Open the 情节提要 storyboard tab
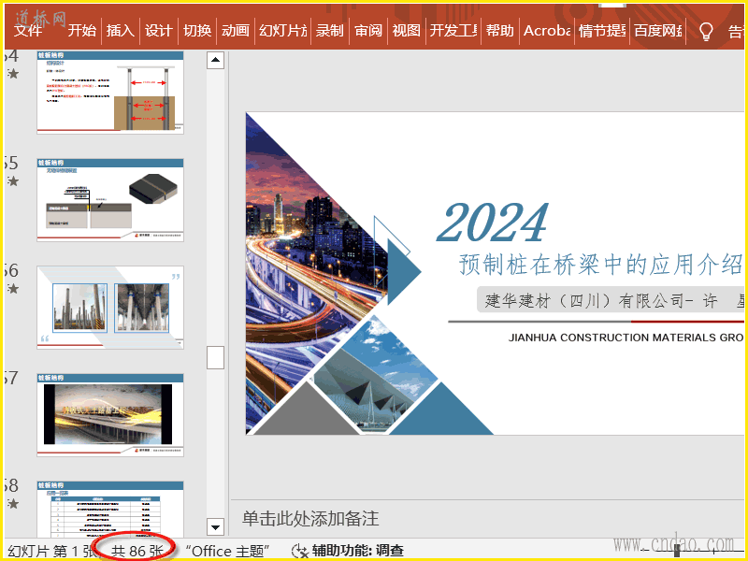 pyautogui.click(x=602, y=31)
